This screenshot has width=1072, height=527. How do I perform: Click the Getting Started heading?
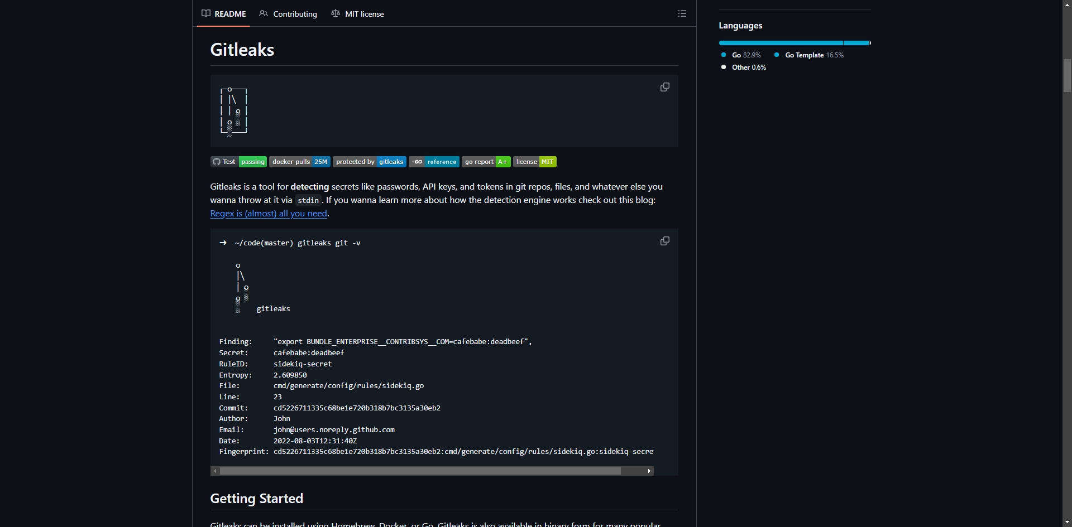(x=257, y=499)
